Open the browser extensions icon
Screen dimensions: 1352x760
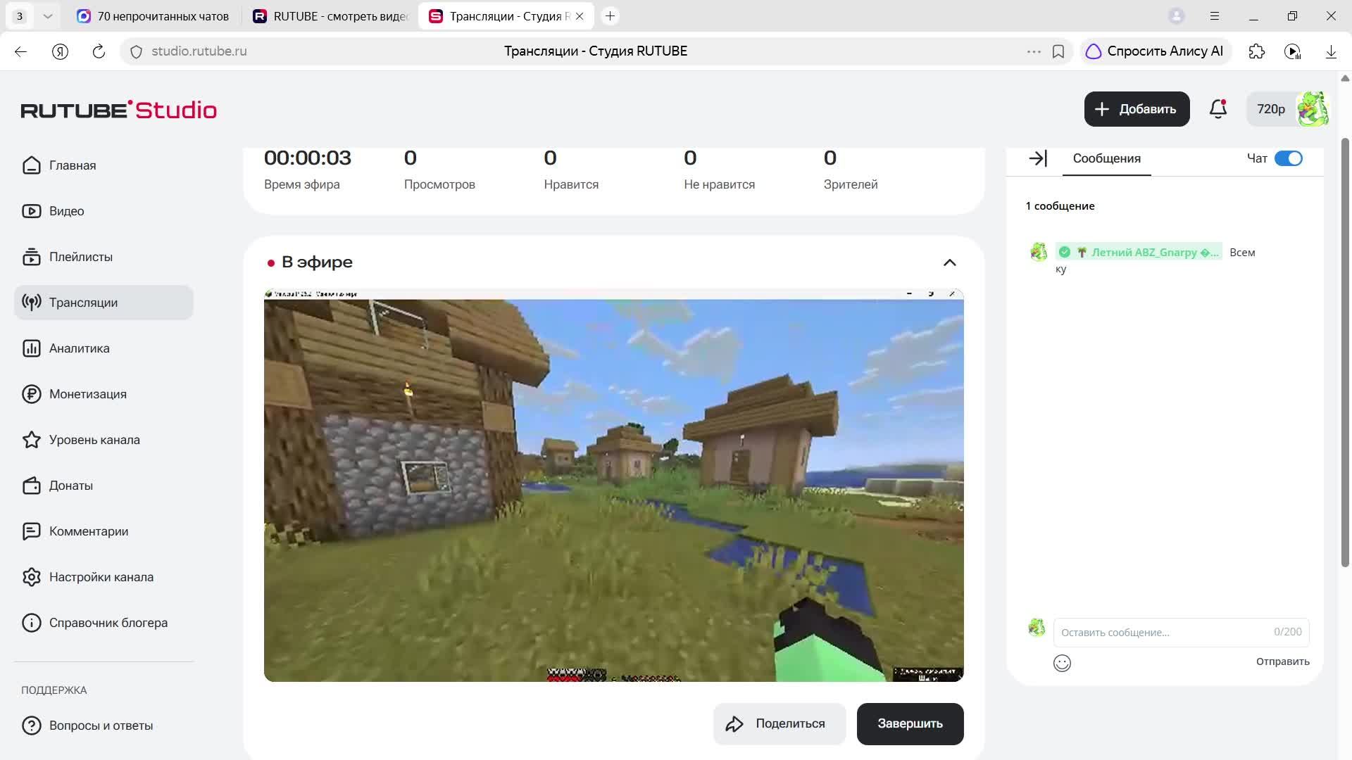point(1256,51)
